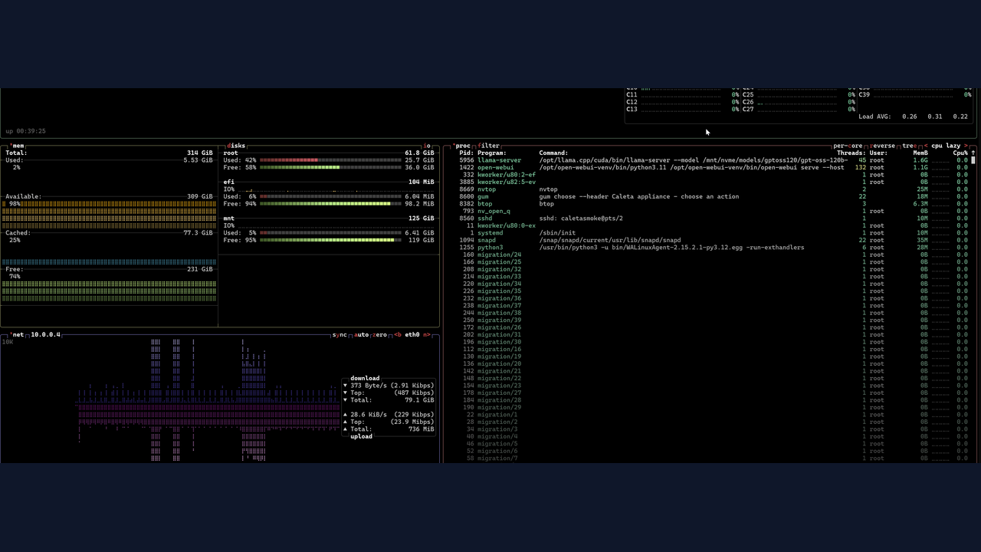Toggle net graph sync scaling
This screenshot has height=552, width=981.
coord(340,335)
